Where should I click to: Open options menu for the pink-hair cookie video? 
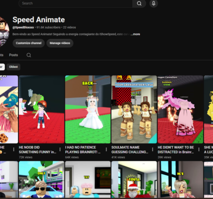tap(14, 149)
